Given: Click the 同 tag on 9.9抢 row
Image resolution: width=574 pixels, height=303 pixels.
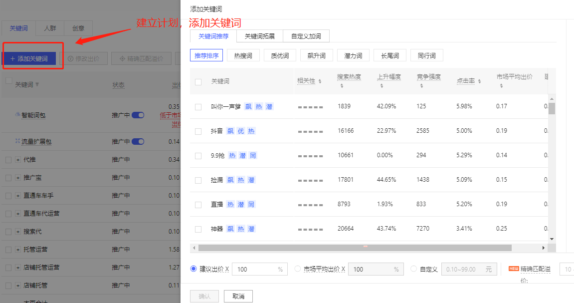Looking at the screenshot, I should click(x=253, y=156).
